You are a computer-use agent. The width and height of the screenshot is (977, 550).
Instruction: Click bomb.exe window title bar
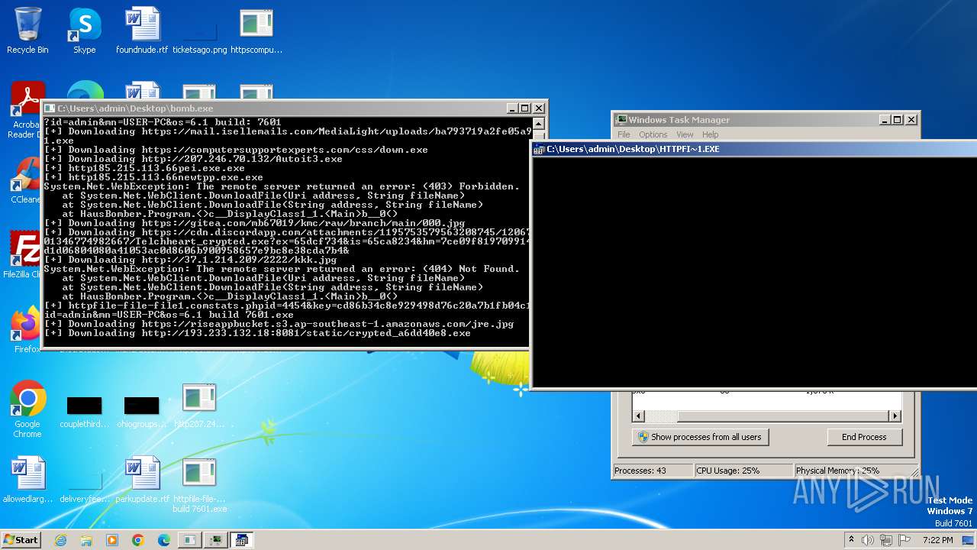[x=275, y=108]
